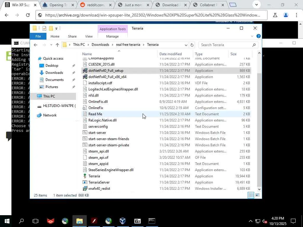Go up one folder level in Explorer
The width and height of the screenshot is (303, 227).
[x=57, y=45]
